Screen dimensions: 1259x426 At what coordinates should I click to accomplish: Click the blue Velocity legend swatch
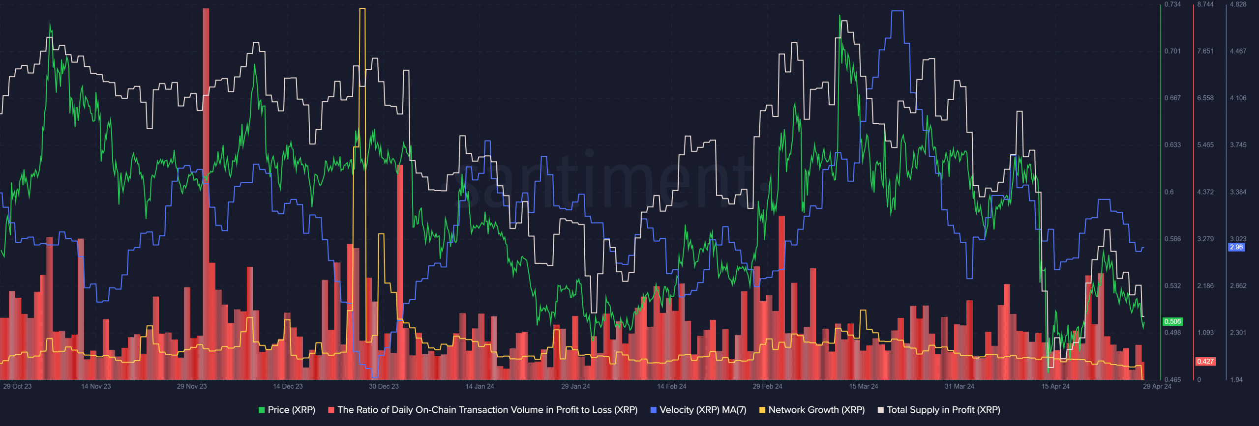click(654, 410)
